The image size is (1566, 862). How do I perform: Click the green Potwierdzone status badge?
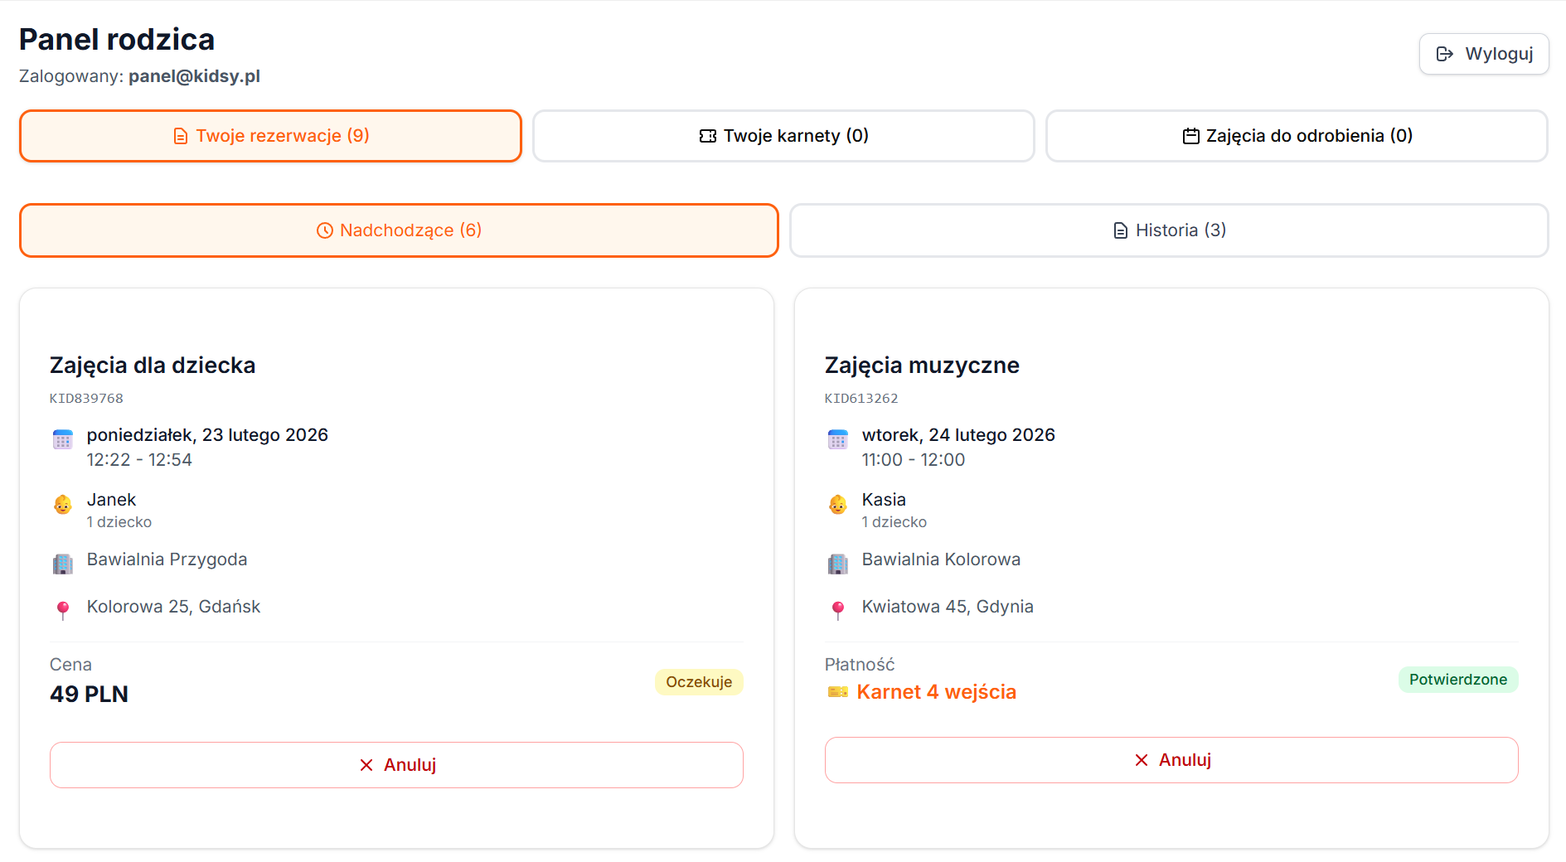coord(1457,680)
